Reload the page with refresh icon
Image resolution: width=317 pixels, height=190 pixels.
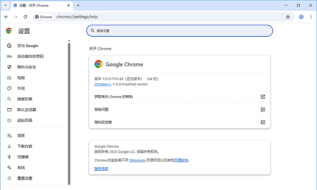[25, 17]
